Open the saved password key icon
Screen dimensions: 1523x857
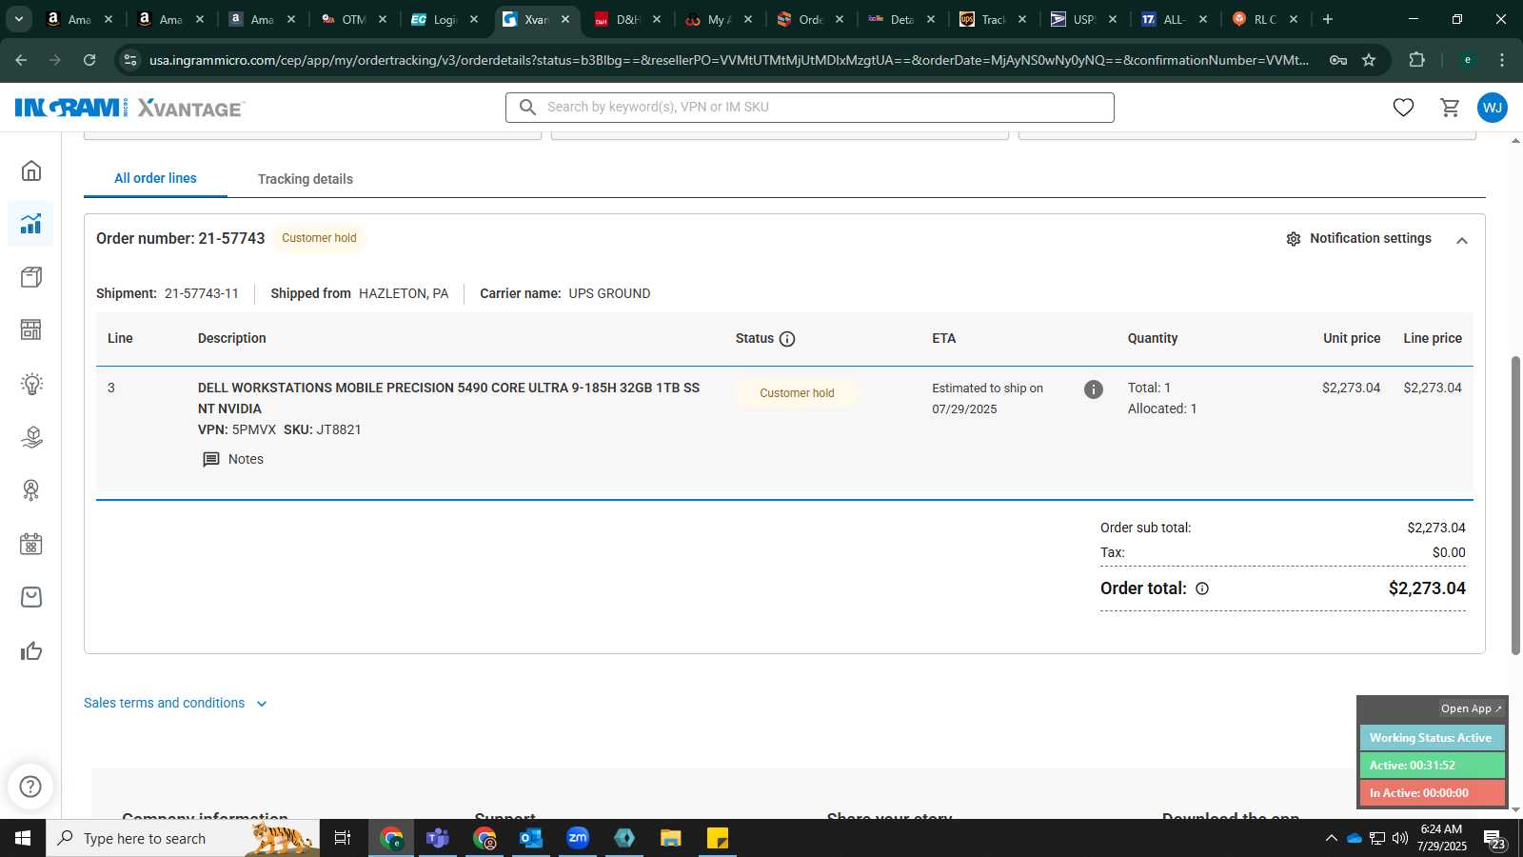click(x=1338, y=60)
